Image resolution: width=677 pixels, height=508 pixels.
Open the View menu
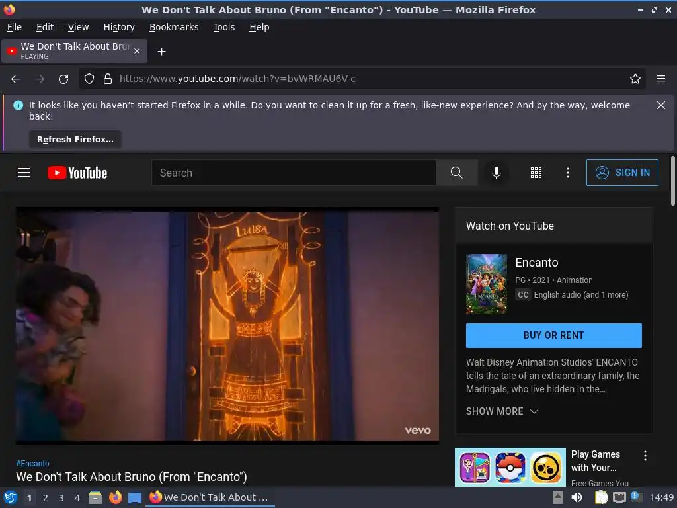click(x=78, y=27)
